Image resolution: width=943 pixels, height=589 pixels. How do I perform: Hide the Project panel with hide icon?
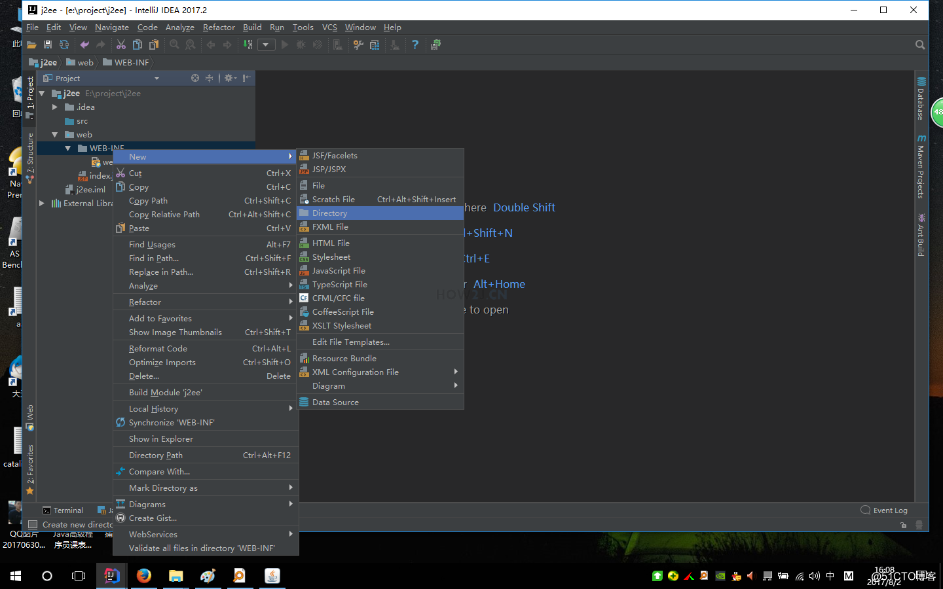247,78
